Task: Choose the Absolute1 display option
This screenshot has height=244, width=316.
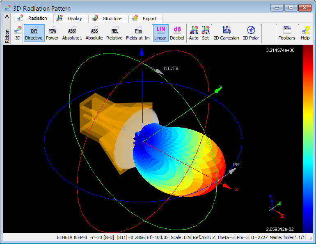Action: click(x=72, y=33)
